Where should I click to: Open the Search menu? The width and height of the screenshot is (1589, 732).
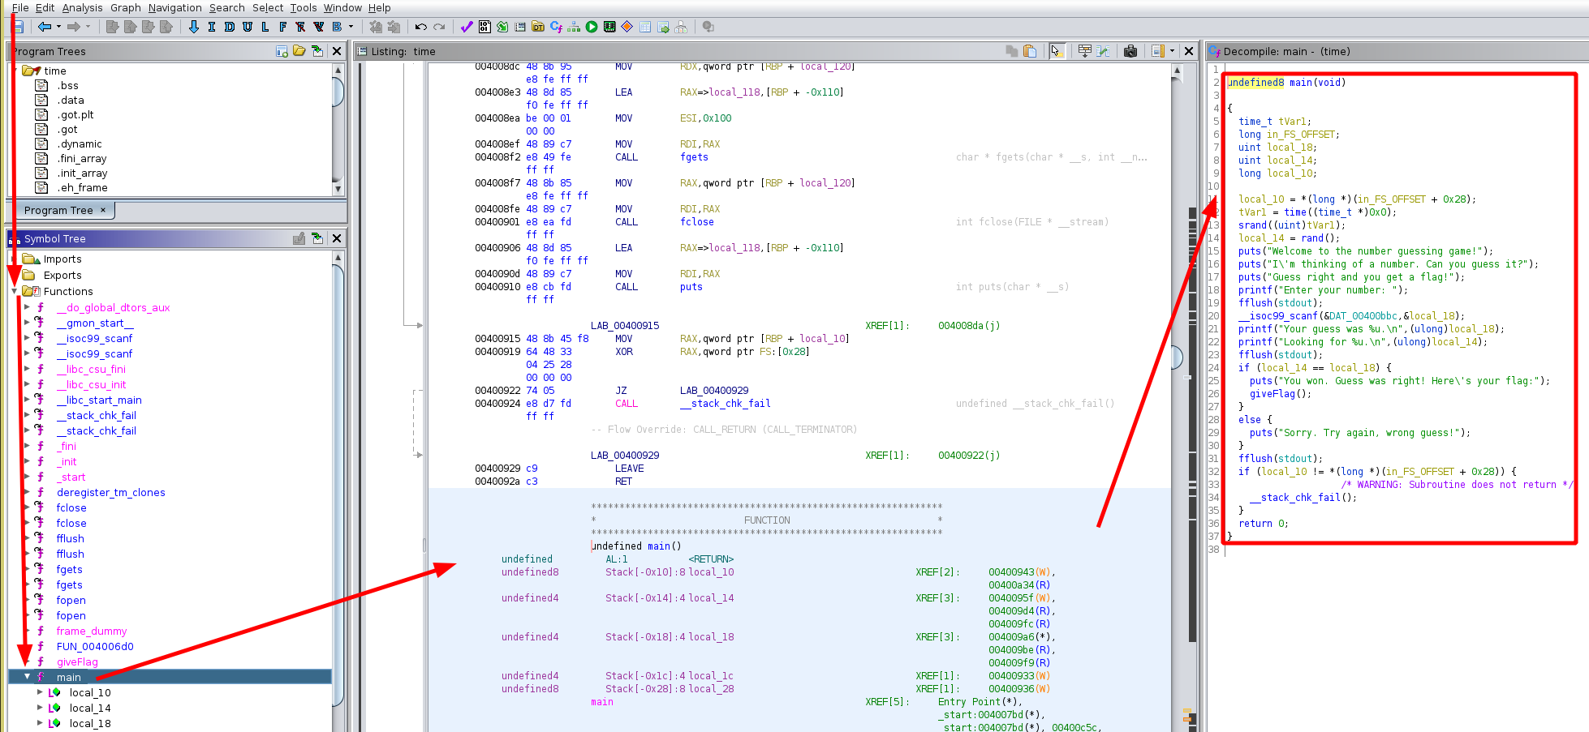pyautogui.click(x=227, y=7)
